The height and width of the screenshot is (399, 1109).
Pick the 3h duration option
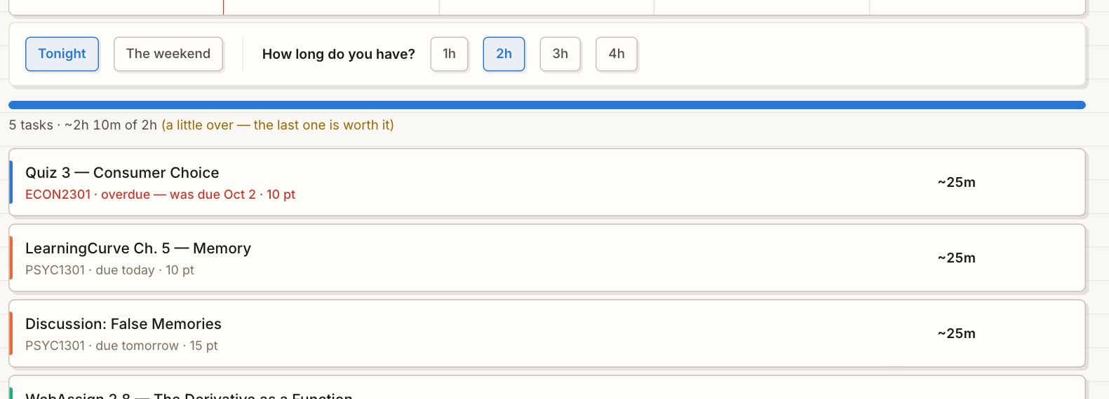tap(560, 54)
